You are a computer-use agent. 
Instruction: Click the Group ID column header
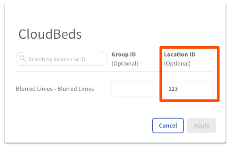click(x=123, y=54)
